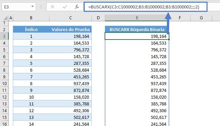
Task: Select test value 158,020 in column C
Action: (x=71, y=97)
